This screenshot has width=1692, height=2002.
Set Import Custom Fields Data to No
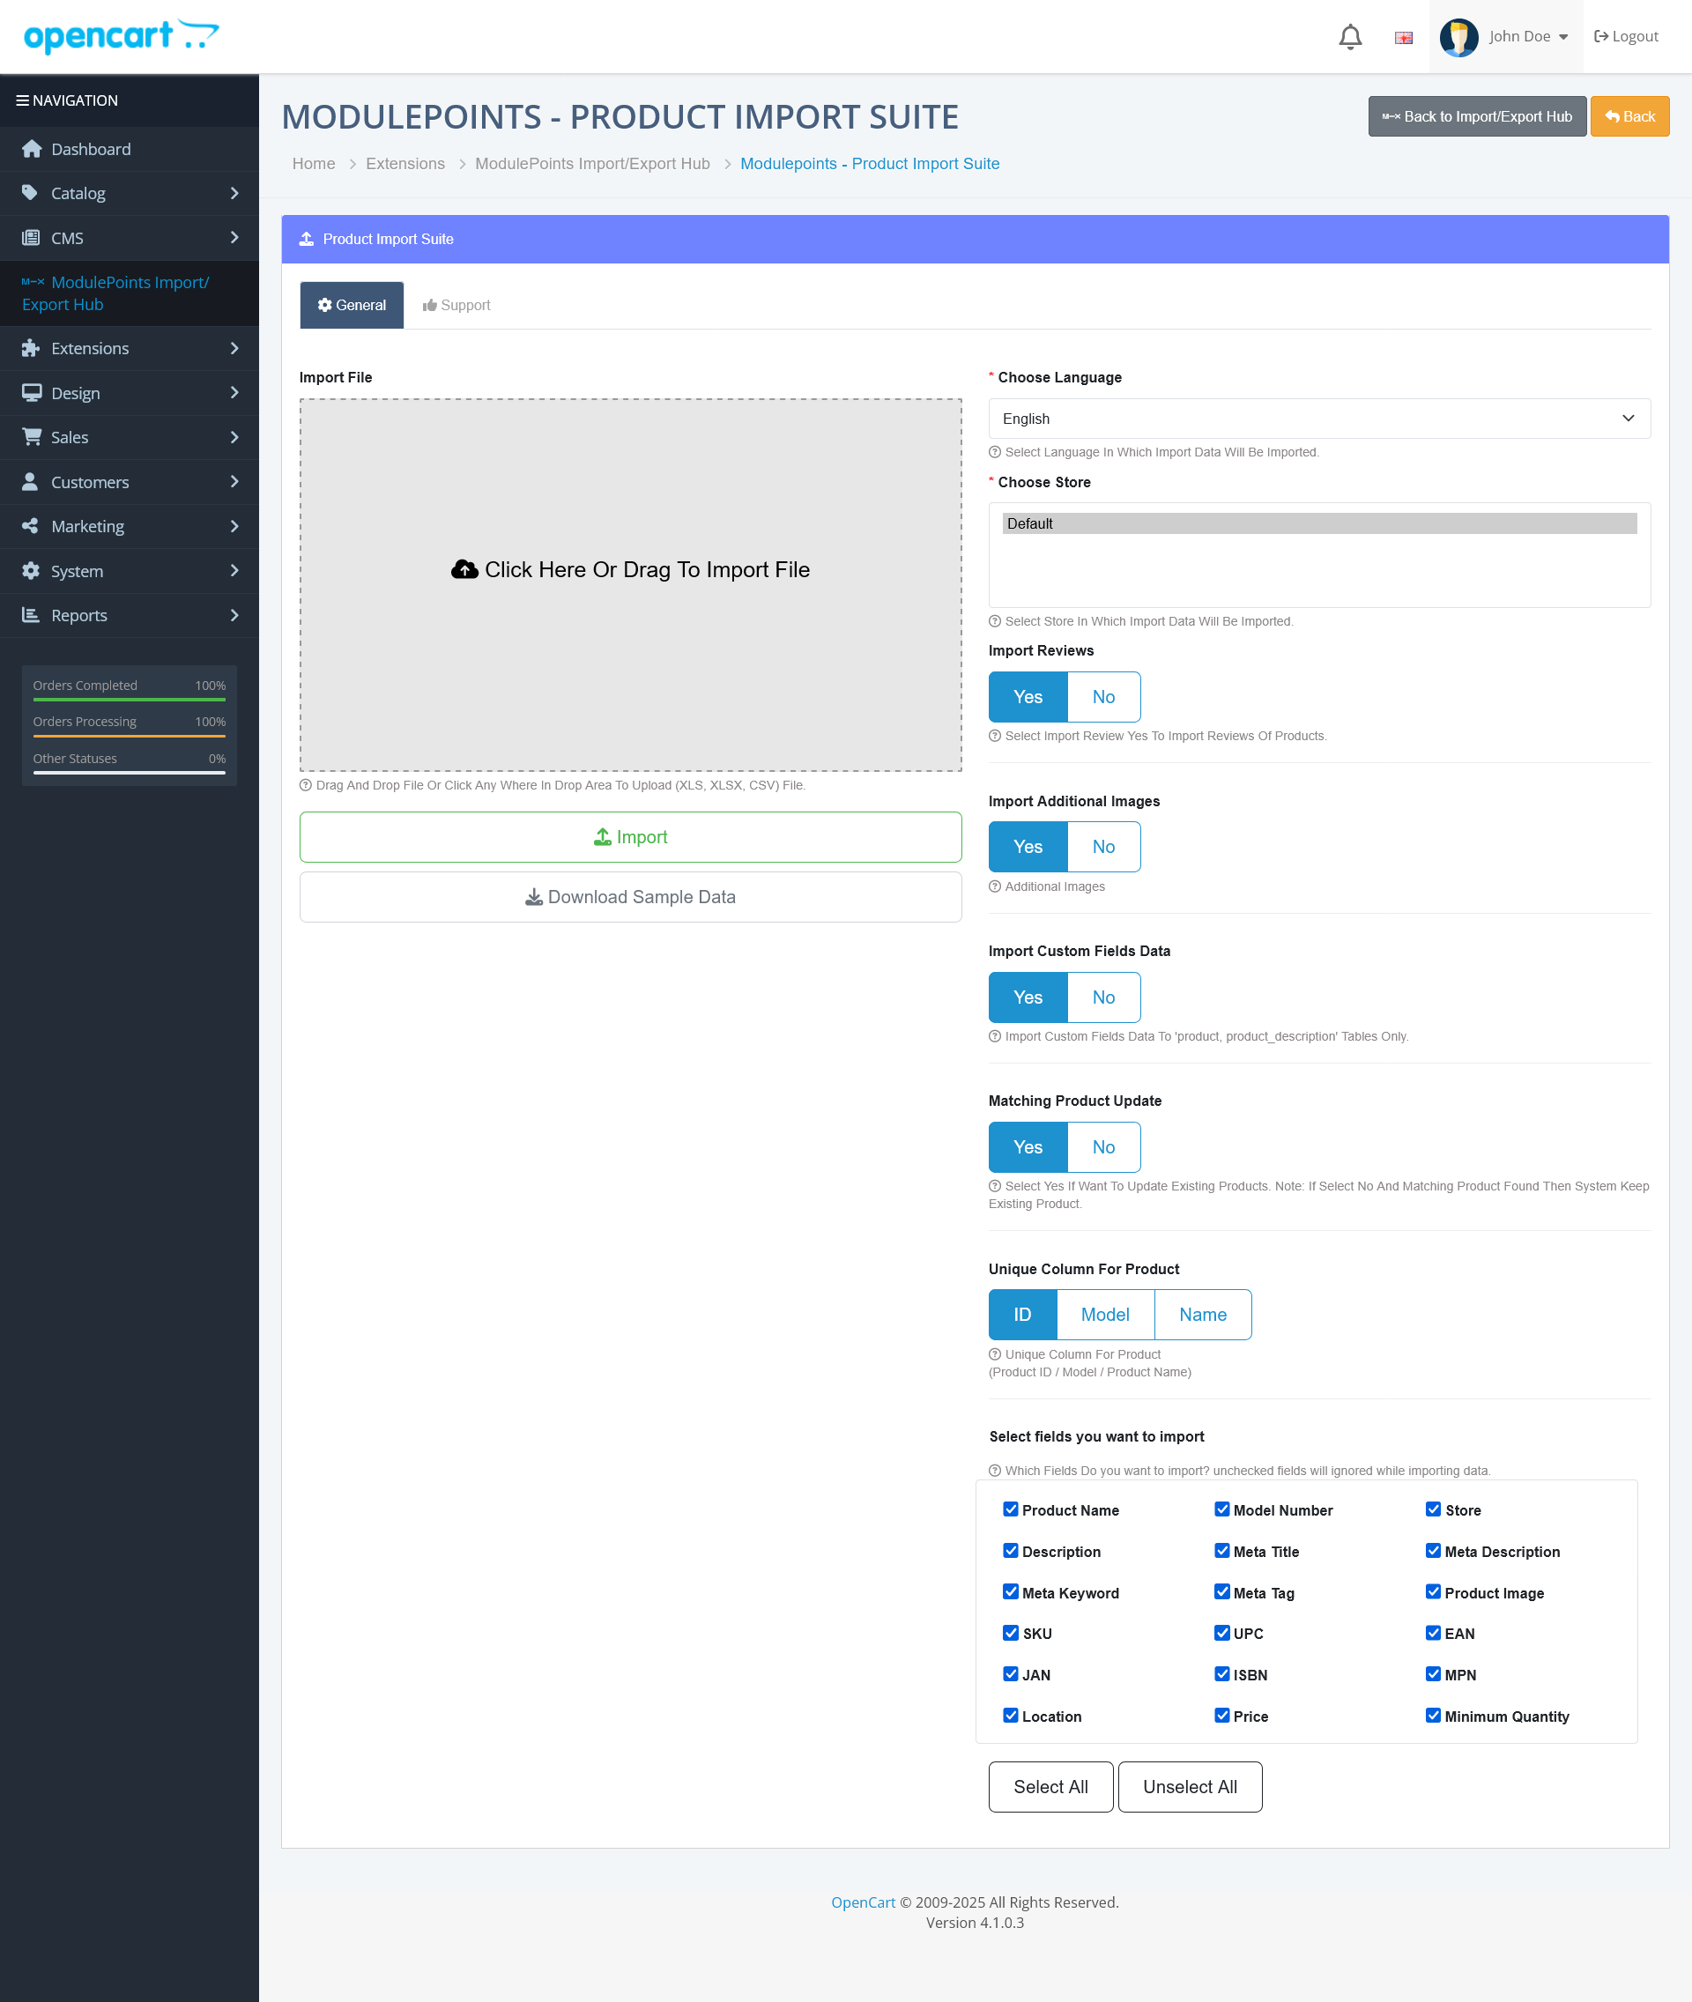(1103, 997)
